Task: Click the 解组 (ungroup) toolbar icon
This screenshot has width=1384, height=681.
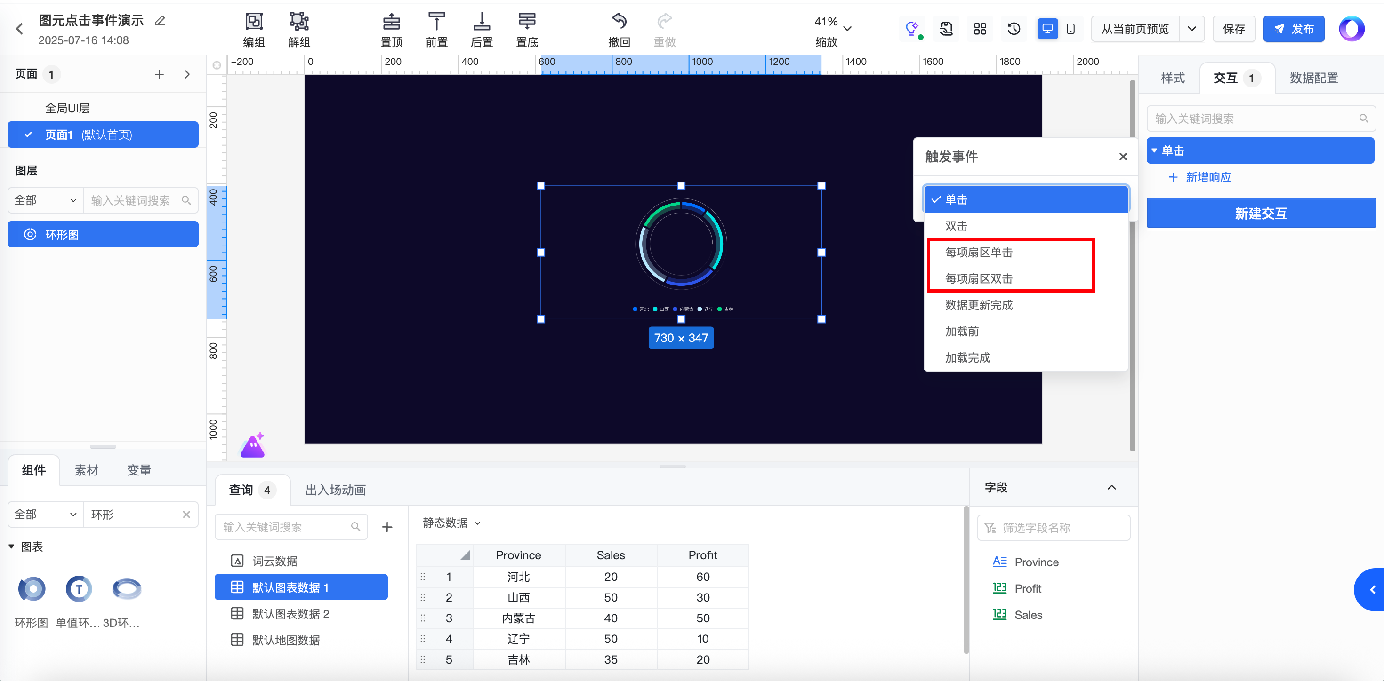Action: 299,22
